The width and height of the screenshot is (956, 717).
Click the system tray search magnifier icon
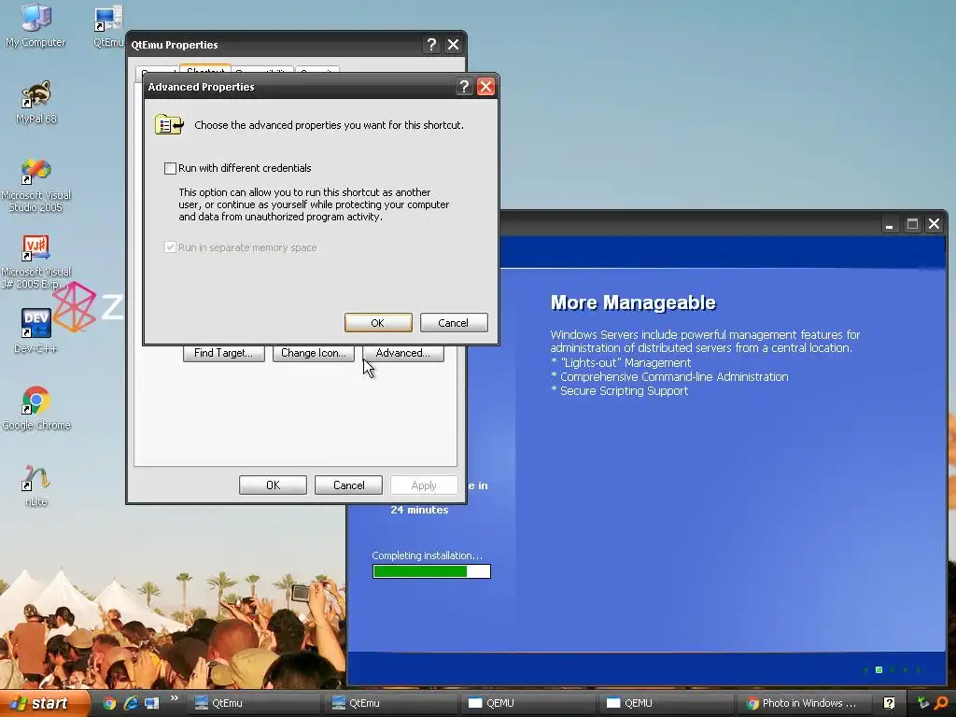941,703
